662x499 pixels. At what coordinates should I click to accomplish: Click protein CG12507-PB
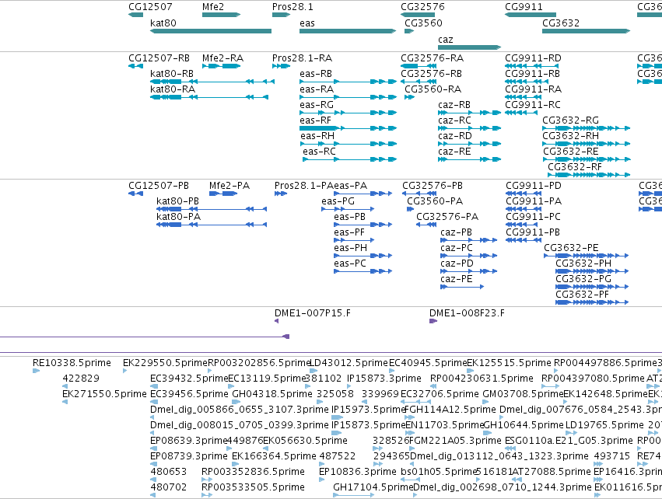[159, 186]
